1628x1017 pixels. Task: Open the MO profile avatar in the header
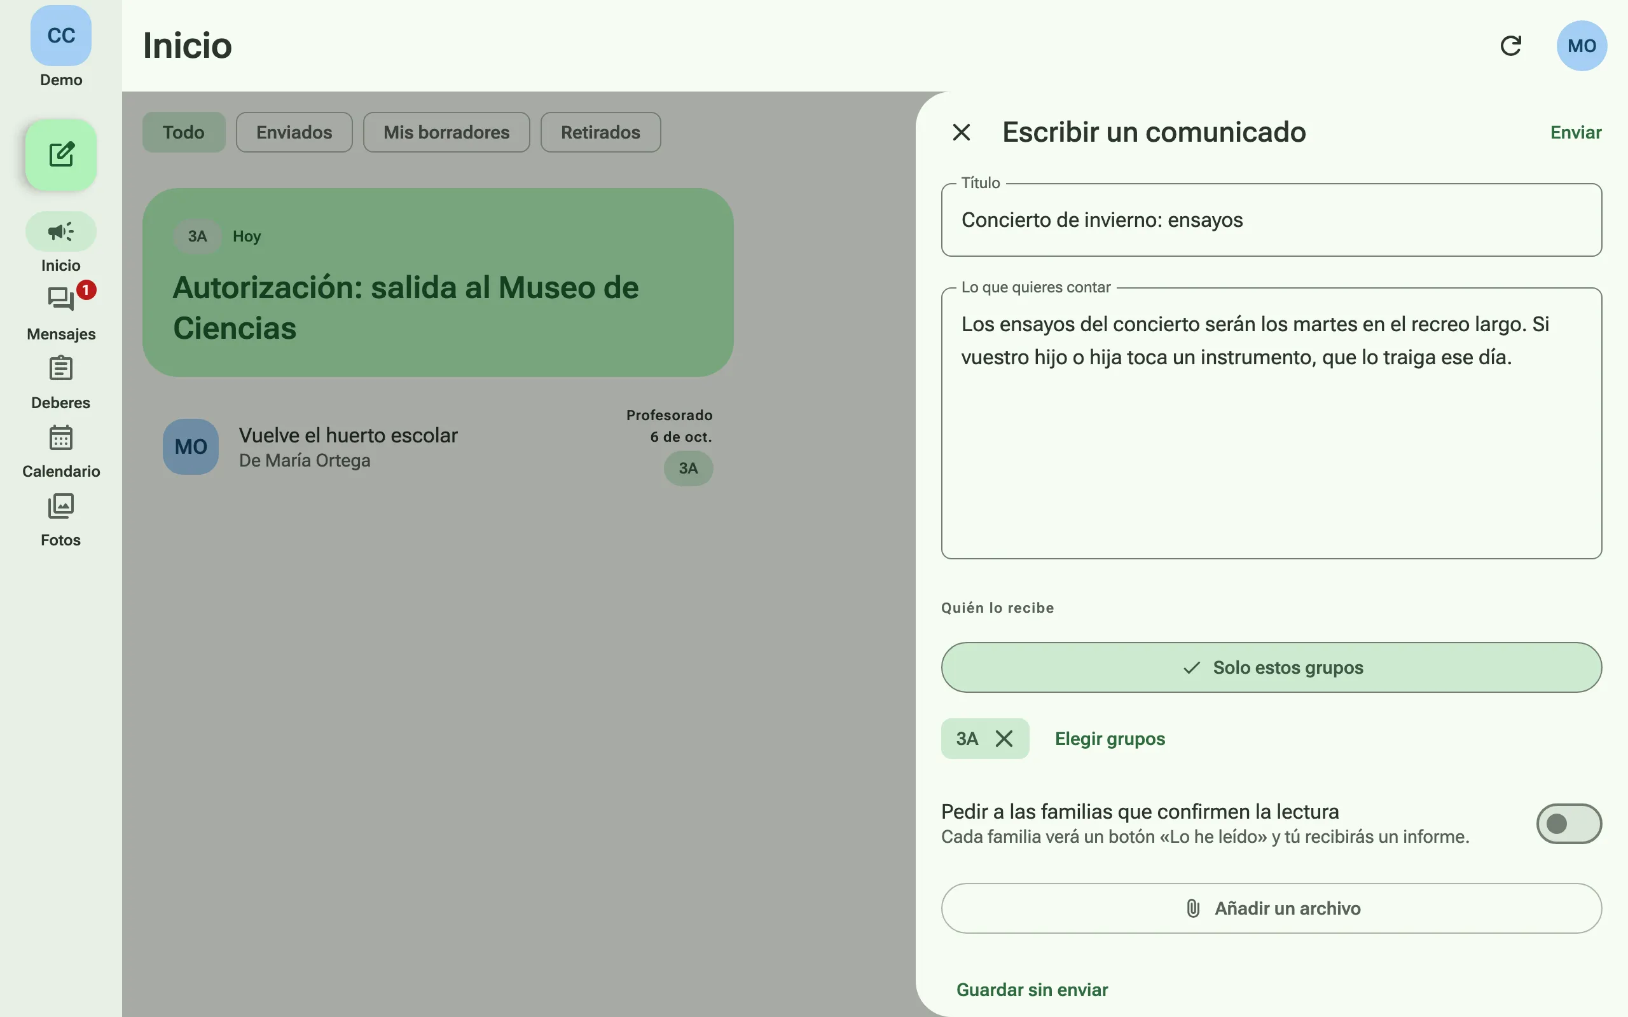(1582, 46)
